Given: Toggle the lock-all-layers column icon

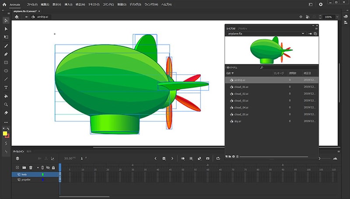Looking at the screenshot, I should point(53,168).
